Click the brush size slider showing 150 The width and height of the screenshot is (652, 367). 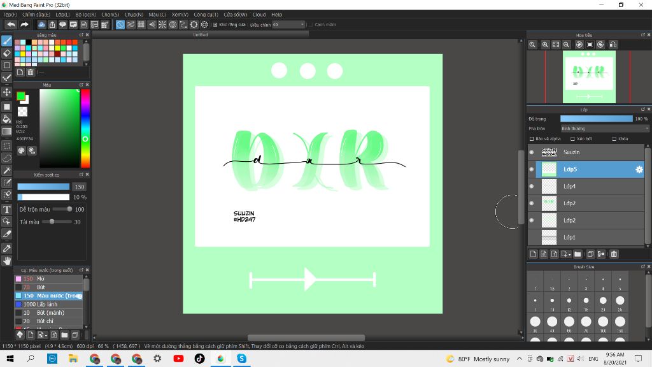tap(43, 187)
